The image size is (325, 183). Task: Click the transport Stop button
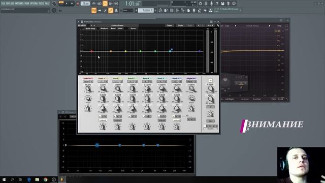pyautogui.click(x=72, y=4)
